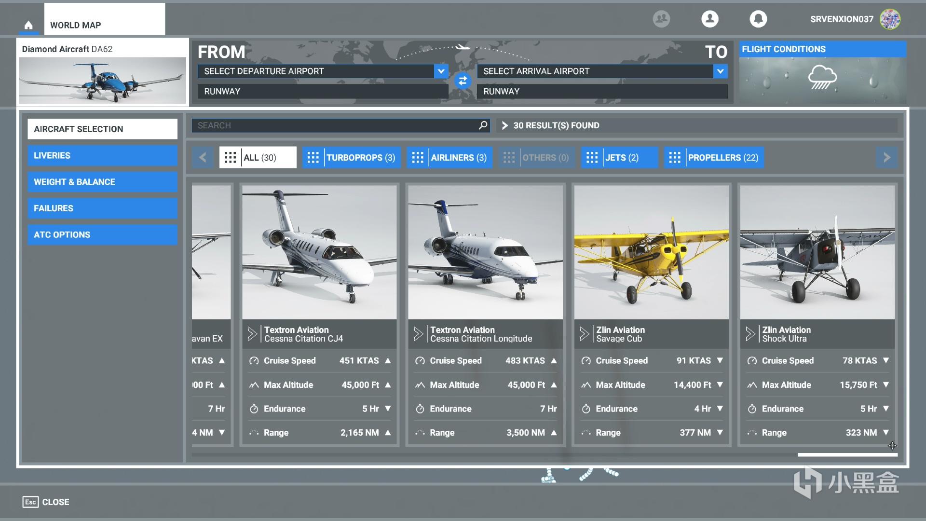Viewport: 926px width, 521px height.
Task: Click Endurance stopwatch icon for Savage Cub
Action: coord(586,409)
